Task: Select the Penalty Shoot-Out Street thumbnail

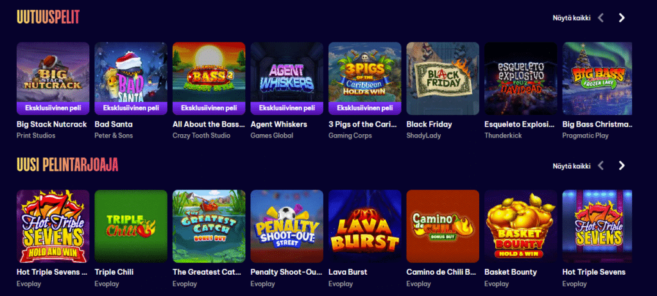Action: (287, 227)
